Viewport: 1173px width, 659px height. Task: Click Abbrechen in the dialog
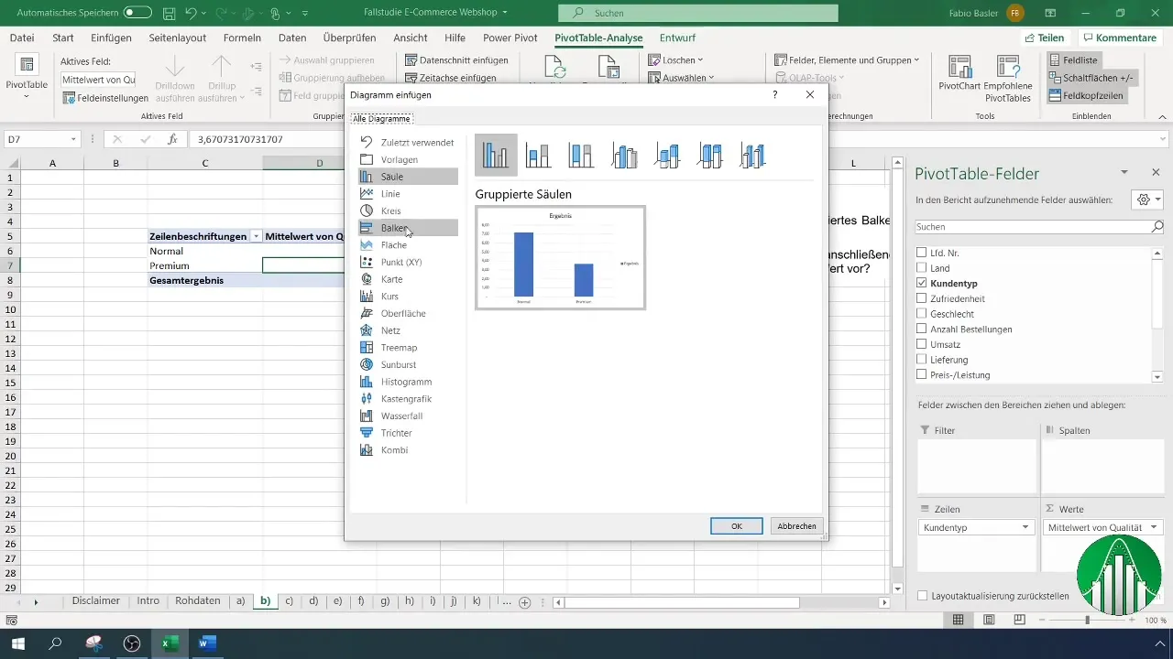[x=796, y=526]
